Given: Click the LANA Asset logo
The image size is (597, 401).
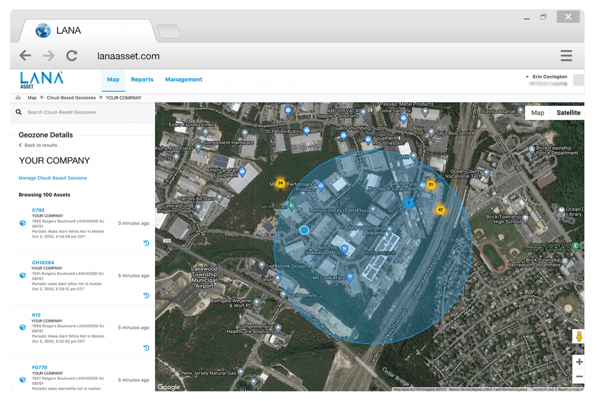Looking at the screenshot, I should click(x=41, y=80).
